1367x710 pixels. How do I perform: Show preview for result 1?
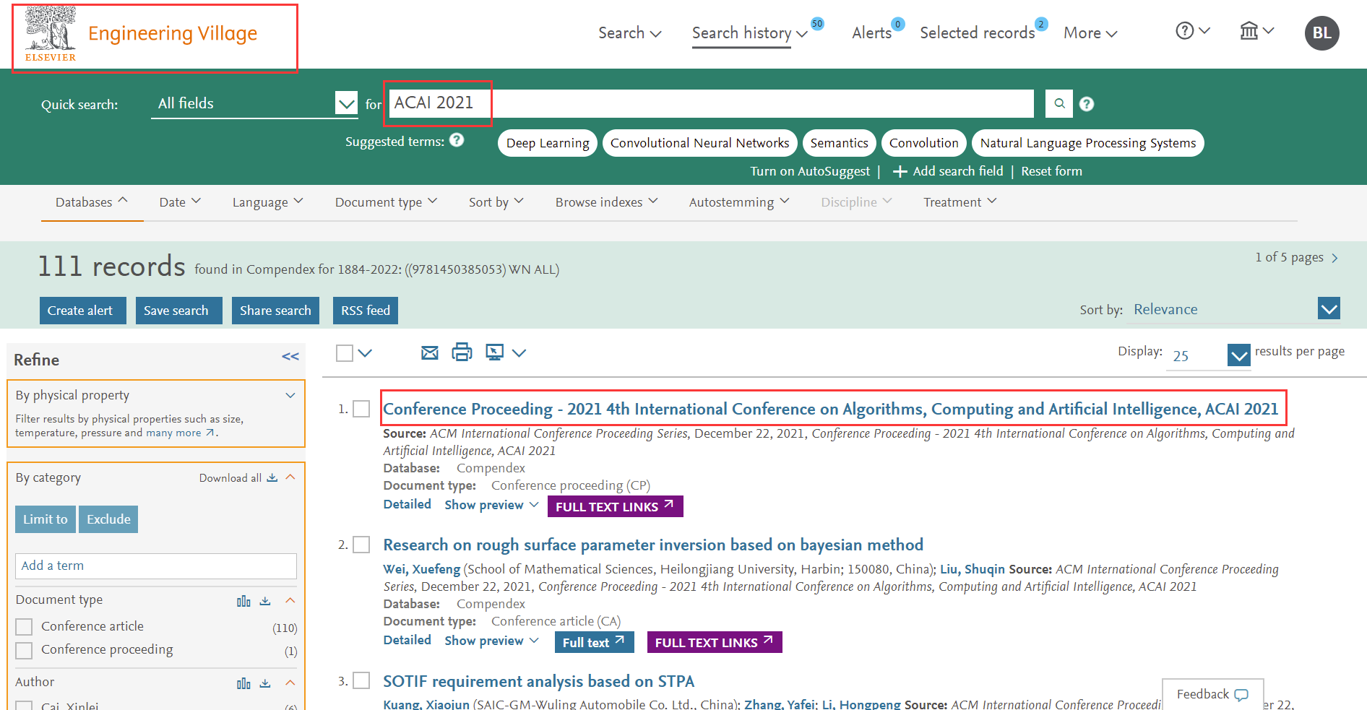coord(491,505)
